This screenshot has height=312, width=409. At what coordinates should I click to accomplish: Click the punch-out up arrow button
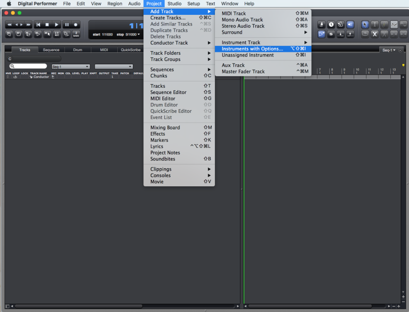350,34
